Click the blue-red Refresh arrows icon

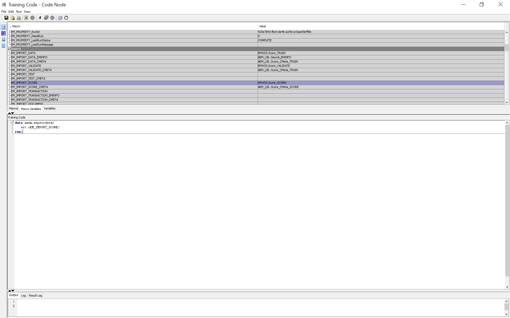60,18
